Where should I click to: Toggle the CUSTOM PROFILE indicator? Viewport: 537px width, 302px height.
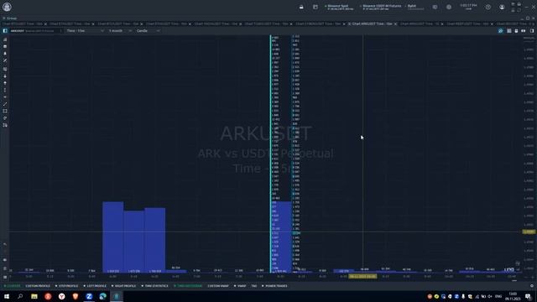pos(38,286)
